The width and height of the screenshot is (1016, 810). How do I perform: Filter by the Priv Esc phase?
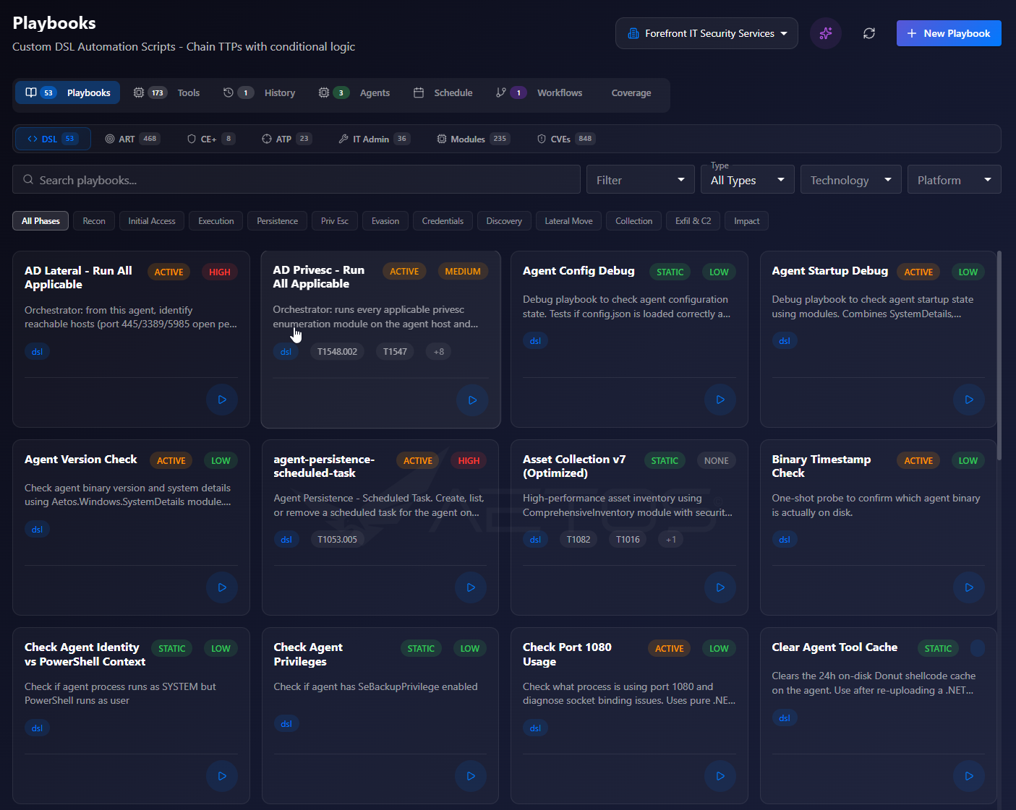335,221
